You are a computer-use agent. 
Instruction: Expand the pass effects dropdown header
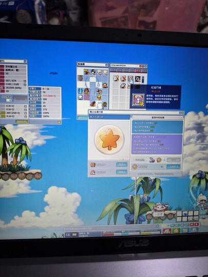pyautogui.click(x=158, y=117)
